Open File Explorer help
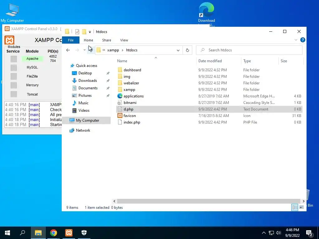This screenshot has width=319, height=239. (303, 40)
